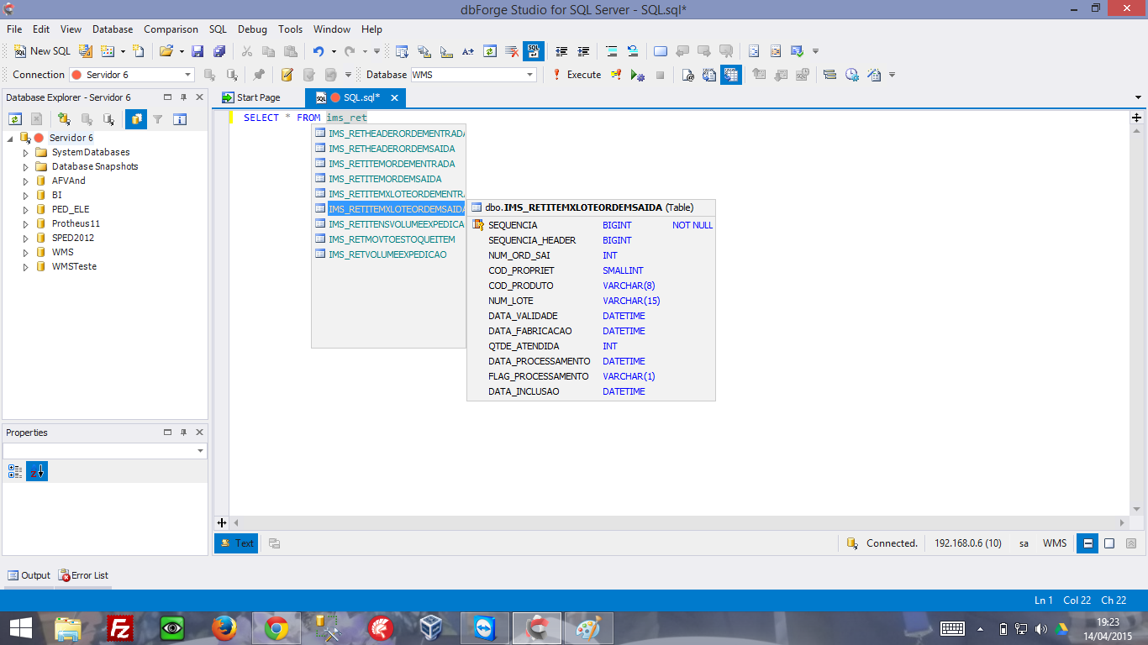Screen dimensions: 1148x645
Task: Open the filter icon in Database Explorer
Action: coord(158,118)
